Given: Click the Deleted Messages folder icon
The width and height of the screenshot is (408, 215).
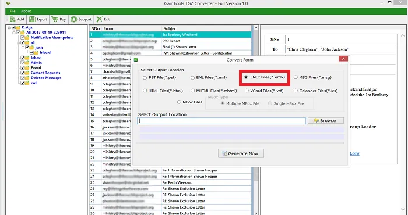Looking at the screenshot, I should (x=27, y=78).
